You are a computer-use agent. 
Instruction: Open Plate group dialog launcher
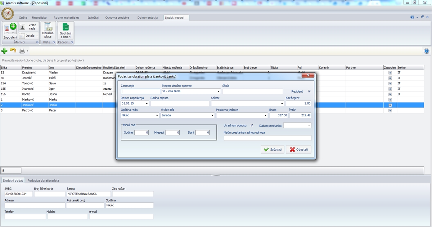coord(54,43)
